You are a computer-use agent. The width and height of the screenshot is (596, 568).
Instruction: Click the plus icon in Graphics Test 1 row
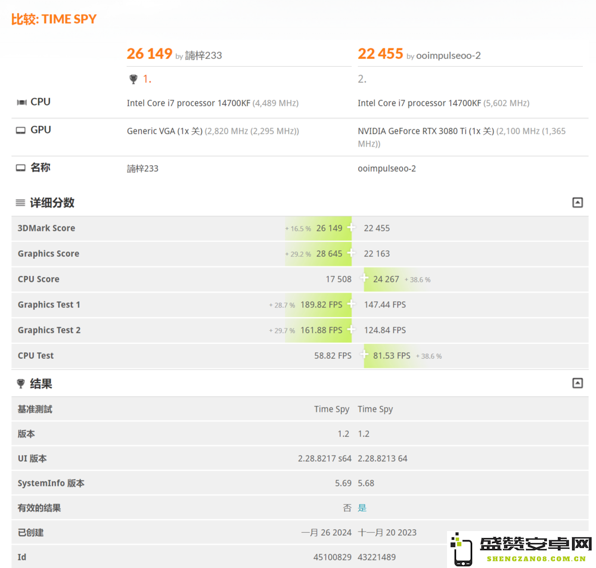[x=351, y=304]
